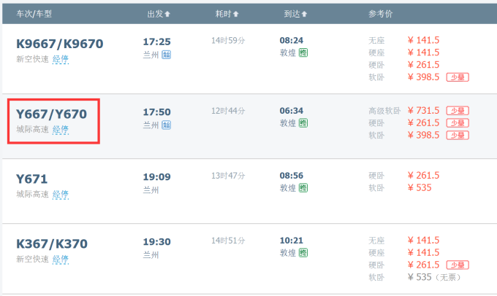Image resolution: width=497 pixels, height=296 pixels.
Task: Open the 经停 stops link for Y667/Y670
Action: tap(60, 130)
